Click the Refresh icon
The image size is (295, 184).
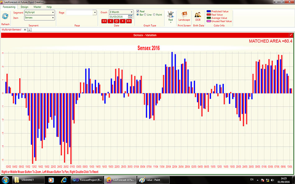click(x=5, y=16)
